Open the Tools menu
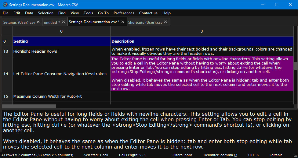Image resolution: width=298 pixels, height=158 pixels. (x=88, y=13)
